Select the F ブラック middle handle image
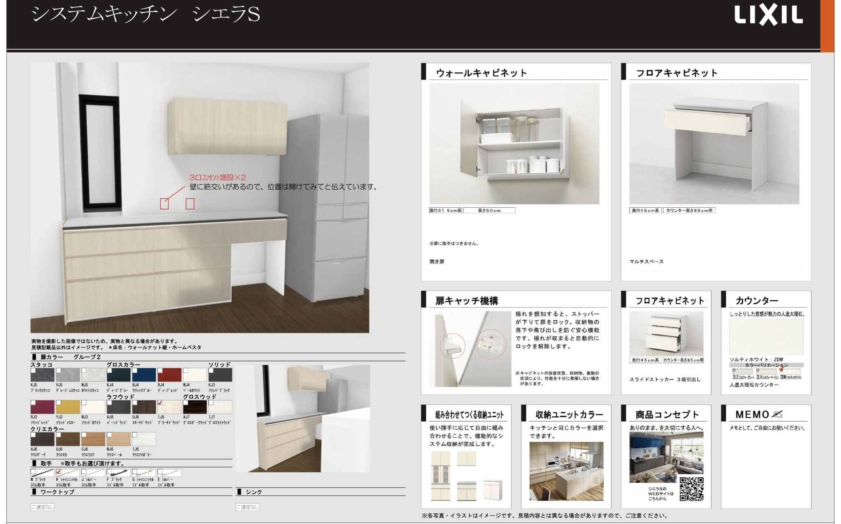841x524 pixels. coord(119,473)
